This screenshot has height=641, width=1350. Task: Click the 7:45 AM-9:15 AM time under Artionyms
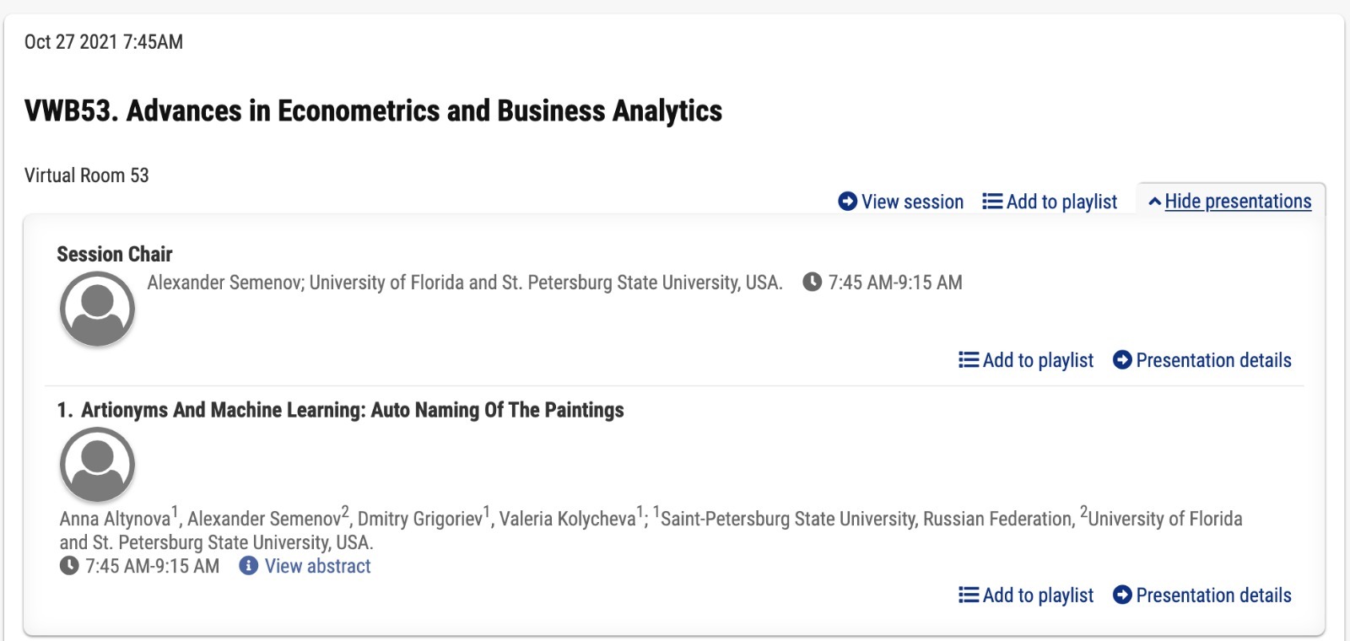(x=152, y=566)
